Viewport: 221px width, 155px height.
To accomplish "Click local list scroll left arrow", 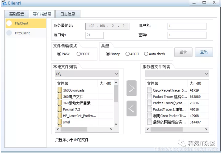I will pos(58,129).
